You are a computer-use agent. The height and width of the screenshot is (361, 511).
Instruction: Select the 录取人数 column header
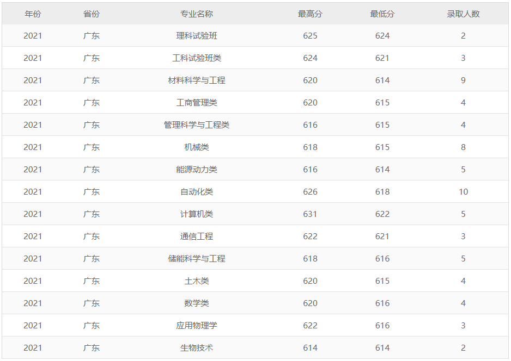click(463, 14)
